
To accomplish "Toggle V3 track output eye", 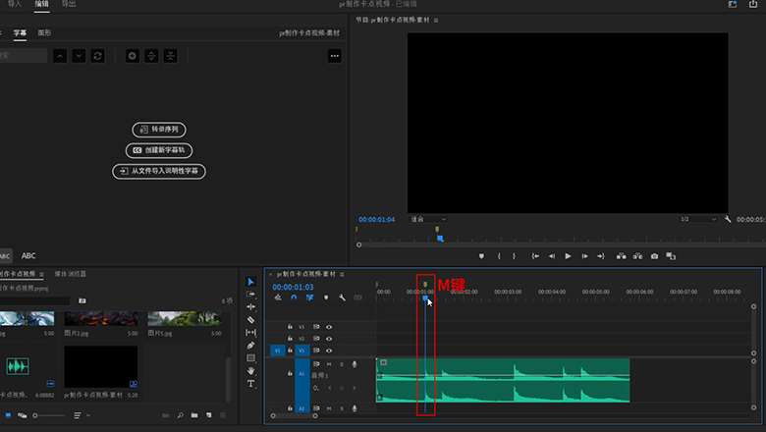I will [329, 327].
